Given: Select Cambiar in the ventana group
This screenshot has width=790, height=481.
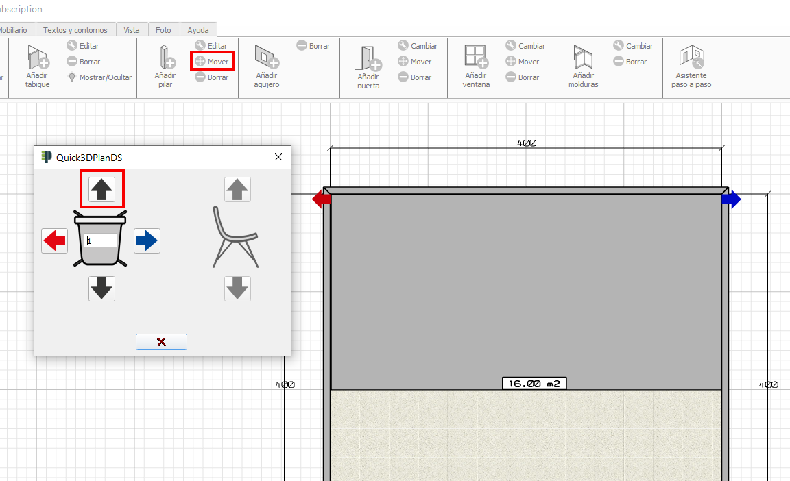Looking at the screenshot, I should [x=525, y=46].
